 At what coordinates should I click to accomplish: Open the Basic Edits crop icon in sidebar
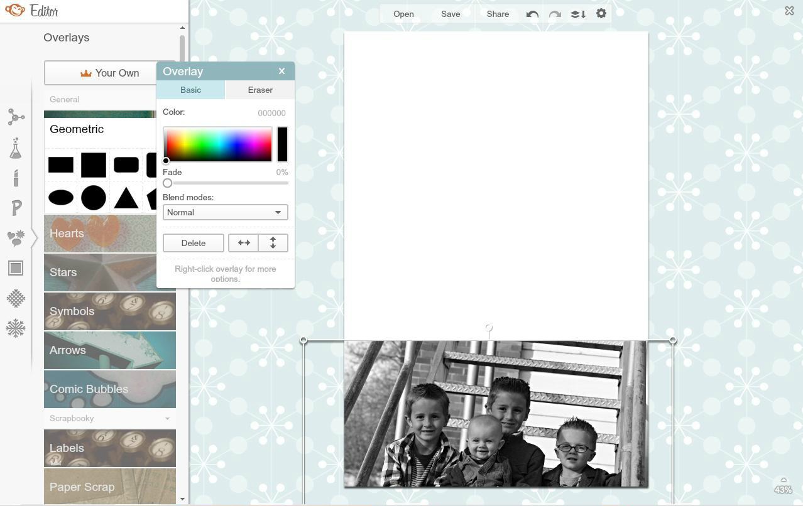coord(16,117)
